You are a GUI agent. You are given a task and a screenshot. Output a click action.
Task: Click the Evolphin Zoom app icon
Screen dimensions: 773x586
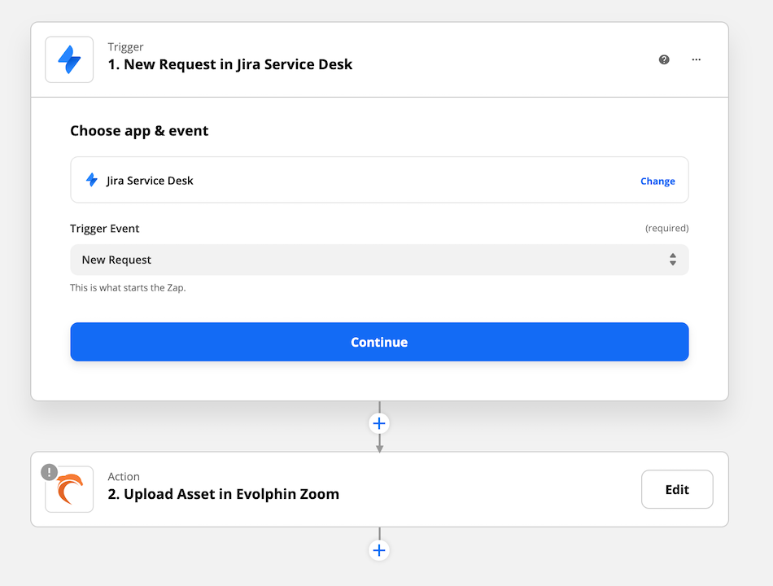click(69, 489)
